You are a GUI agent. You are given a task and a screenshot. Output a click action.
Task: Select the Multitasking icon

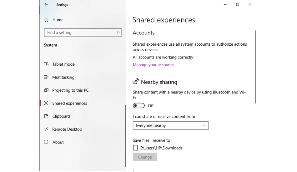click(x=46, y=77)
